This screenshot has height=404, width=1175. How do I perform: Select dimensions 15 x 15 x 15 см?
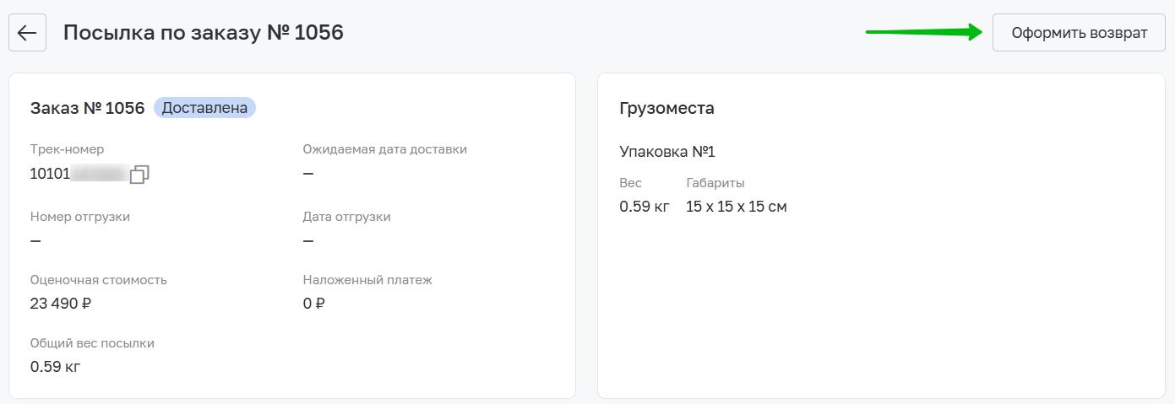(x=737, y=207)
